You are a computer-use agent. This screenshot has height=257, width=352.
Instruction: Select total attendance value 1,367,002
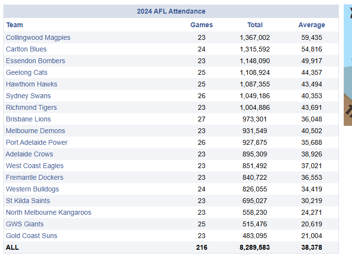(255, 37)
